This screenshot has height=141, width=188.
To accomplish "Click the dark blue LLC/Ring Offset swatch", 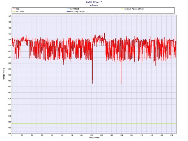I will coord(68,12).
